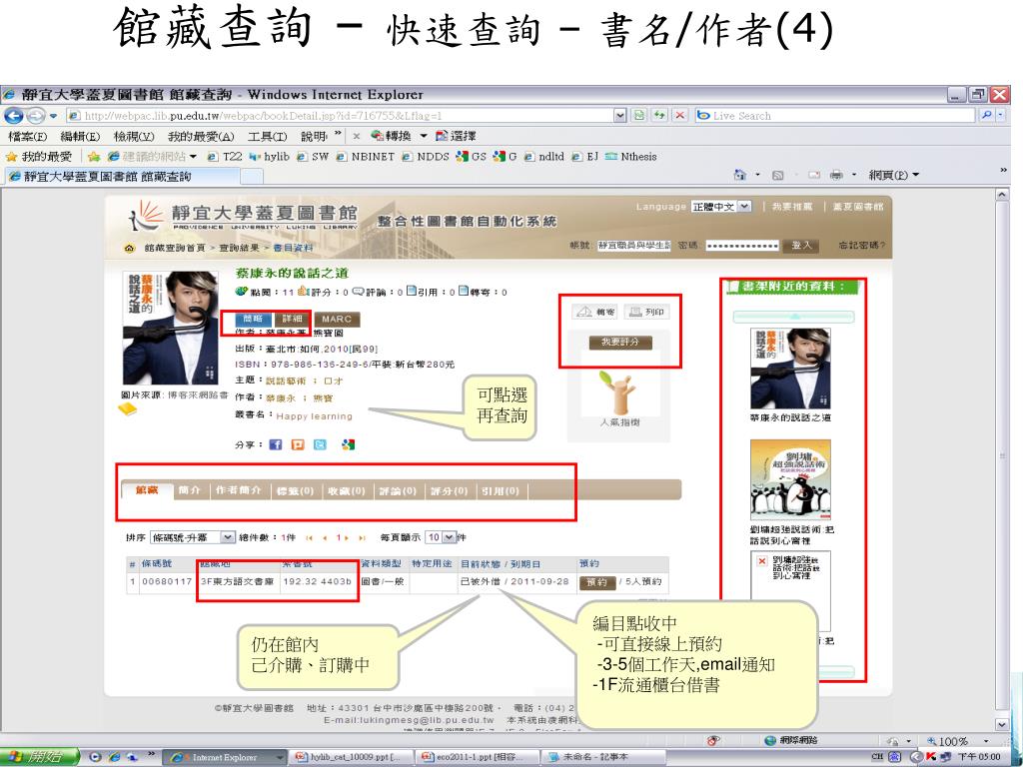Share via the Facebook icon
The image size is (1023, 767).
pos(276,444)
